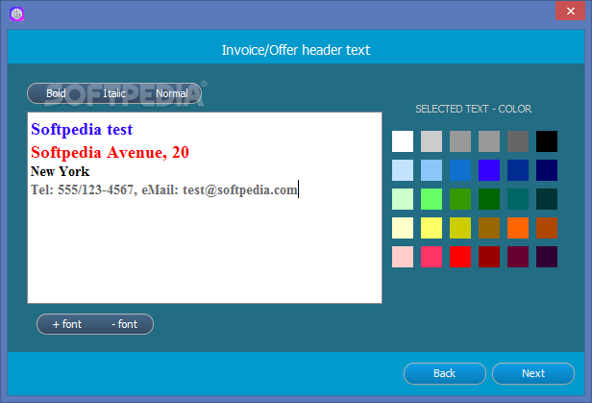The height and width of the screenshot is (403, 592).
Task: Place cursor in 'New York' line
Action: (60, 171)
